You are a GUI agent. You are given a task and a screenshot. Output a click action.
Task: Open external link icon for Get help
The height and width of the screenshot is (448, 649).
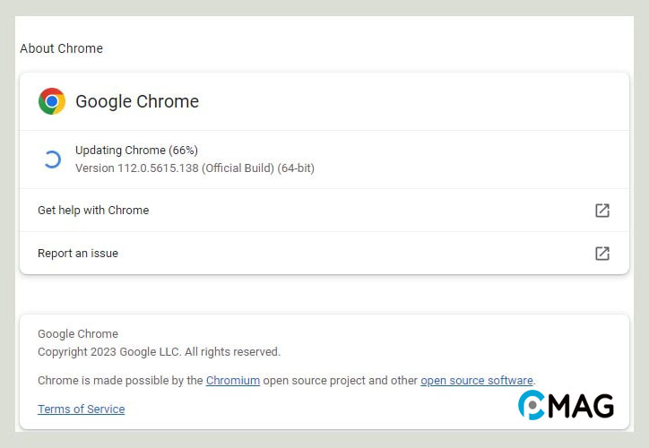click(x=602, y=211)
